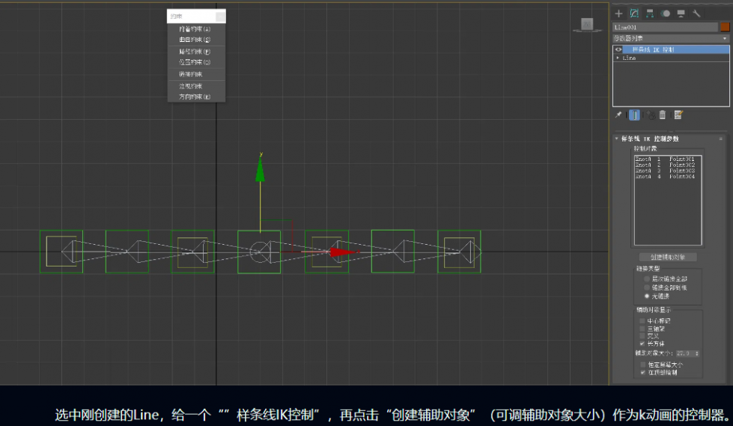Expand the Line entry in modifier stack
The height and width of the screenshot is (426, 733).
pyautogui.click(x=618, y=58)
